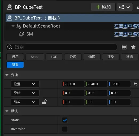Uncheck the Static checkbox

pos(65,120)
